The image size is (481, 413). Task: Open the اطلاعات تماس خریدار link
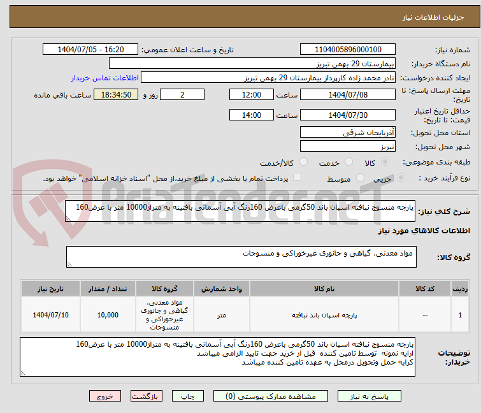[105, 78]
